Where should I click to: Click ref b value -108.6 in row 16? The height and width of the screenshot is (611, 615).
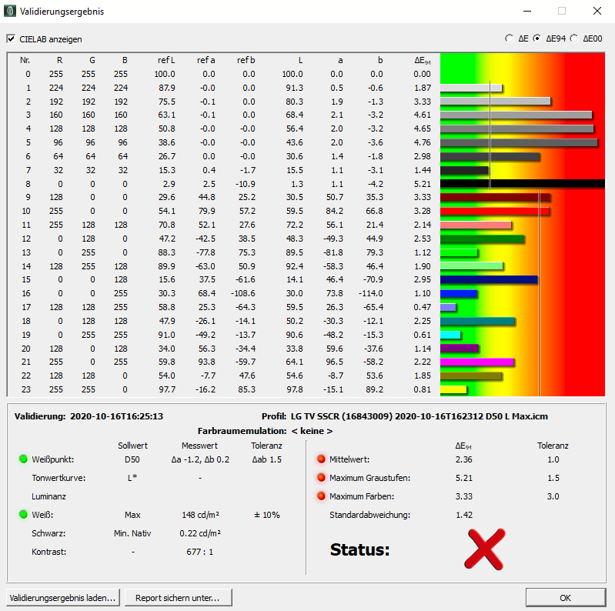[x=242, y=293]
